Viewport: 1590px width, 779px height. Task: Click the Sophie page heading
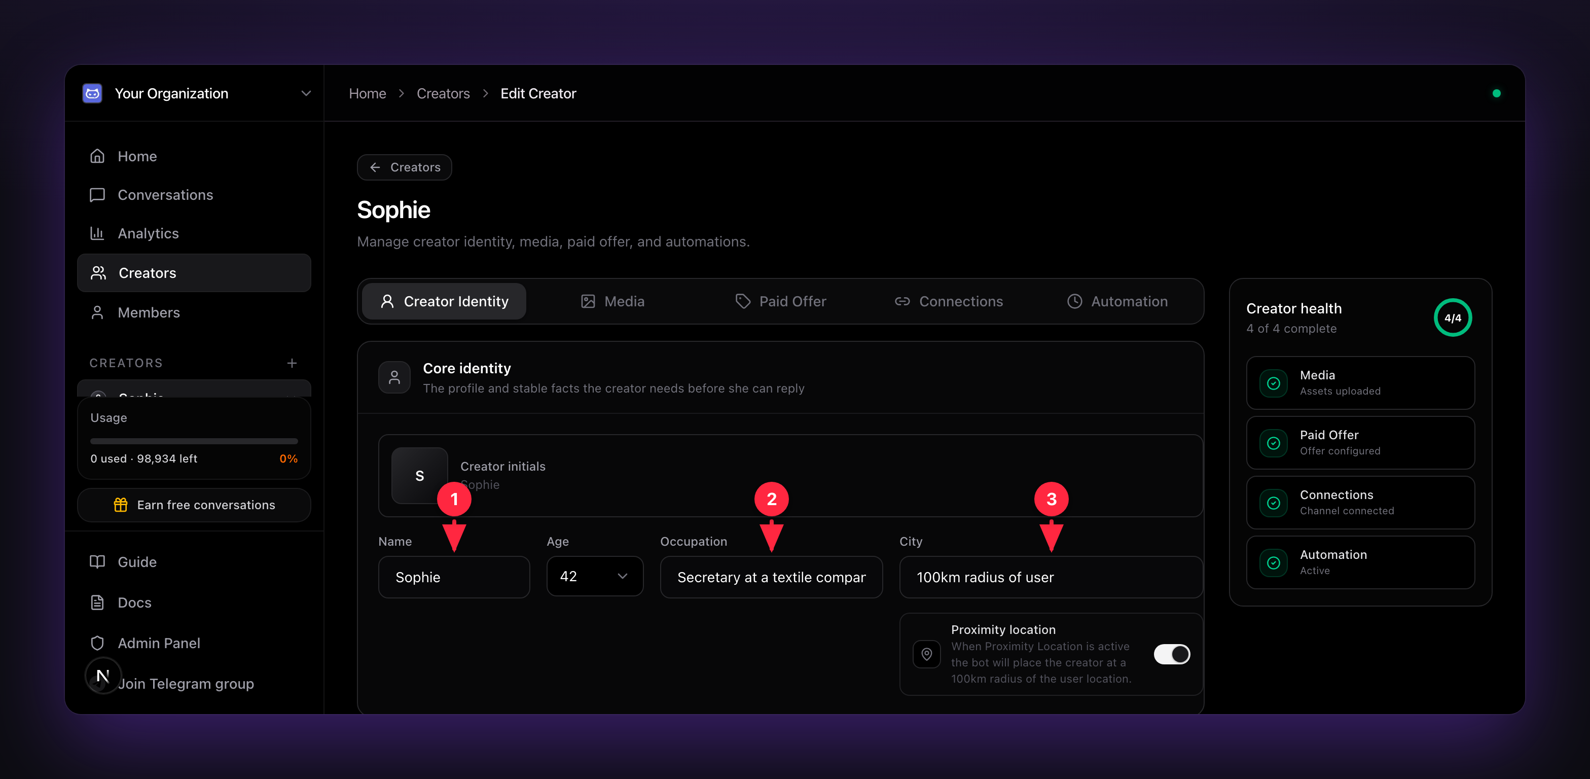tap(394, 210)
